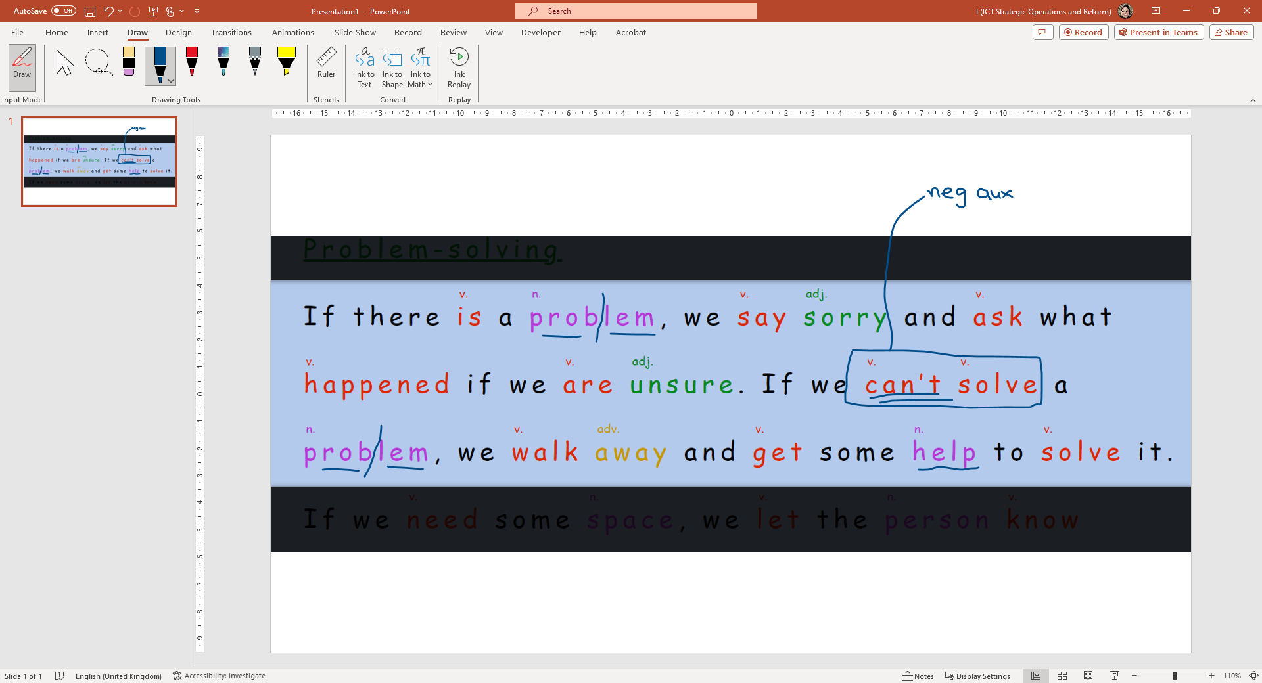Viewport: 1262px width, 683px height.
Task: Open Ribbon Display Options icon
Action: pos(1156,11)
